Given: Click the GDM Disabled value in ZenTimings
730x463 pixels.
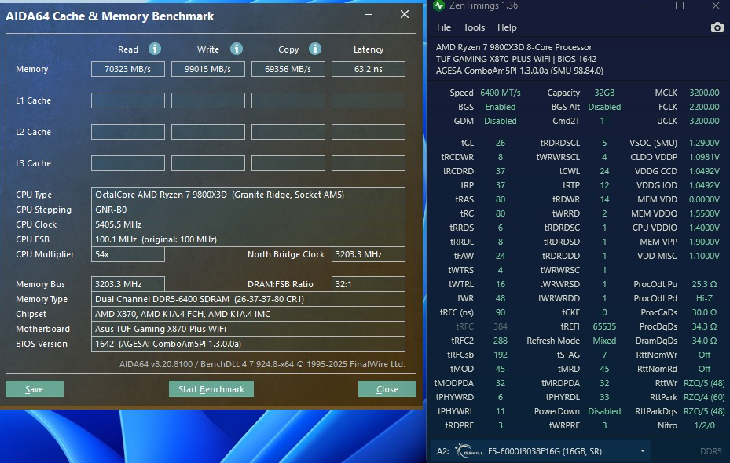Looking at the screenshot, I should (x=500, y=121).
